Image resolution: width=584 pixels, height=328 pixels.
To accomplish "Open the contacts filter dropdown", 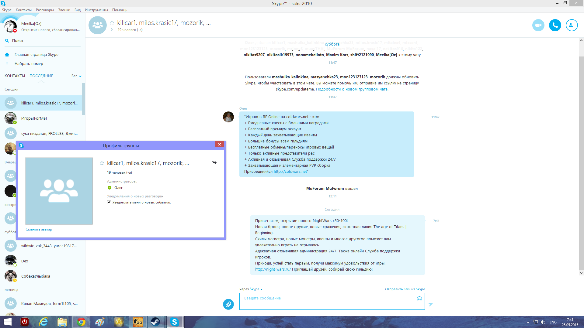I will [77, 76].
